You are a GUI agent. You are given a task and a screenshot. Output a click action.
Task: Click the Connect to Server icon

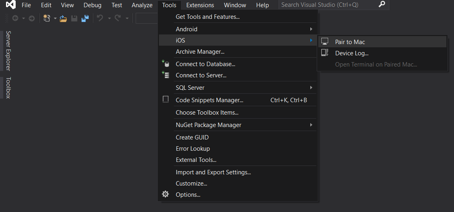point(165,75)
